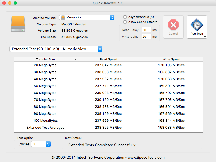Click read speed value 239.189 MB/Sec
The image size is (216, 162).
point(108,100)
